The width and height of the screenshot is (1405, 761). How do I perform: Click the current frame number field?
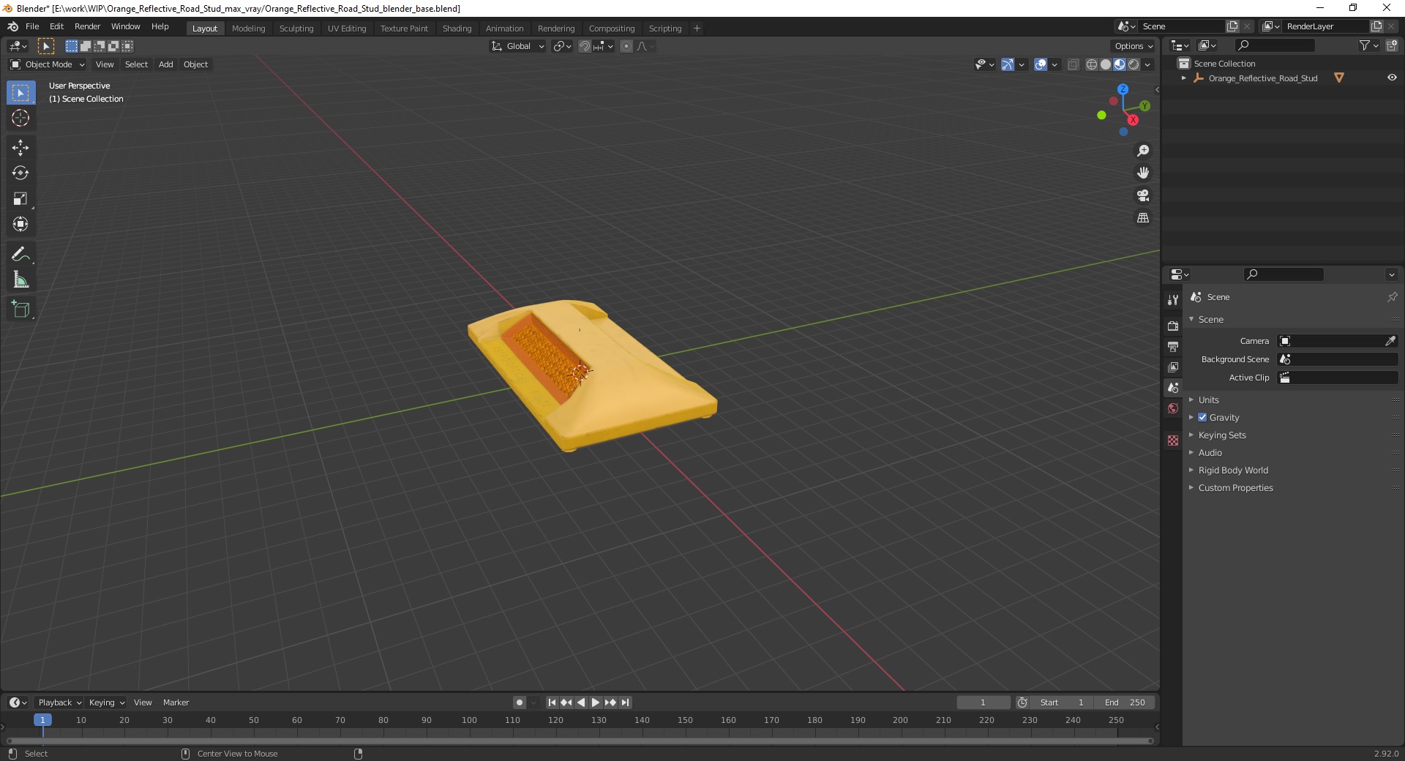tap(983, 702)
